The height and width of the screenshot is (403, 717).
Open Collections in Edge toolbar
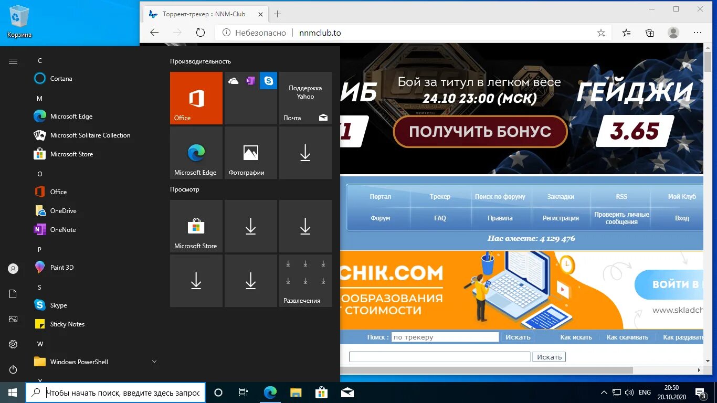pyautogui.click(x=650, y=33)
